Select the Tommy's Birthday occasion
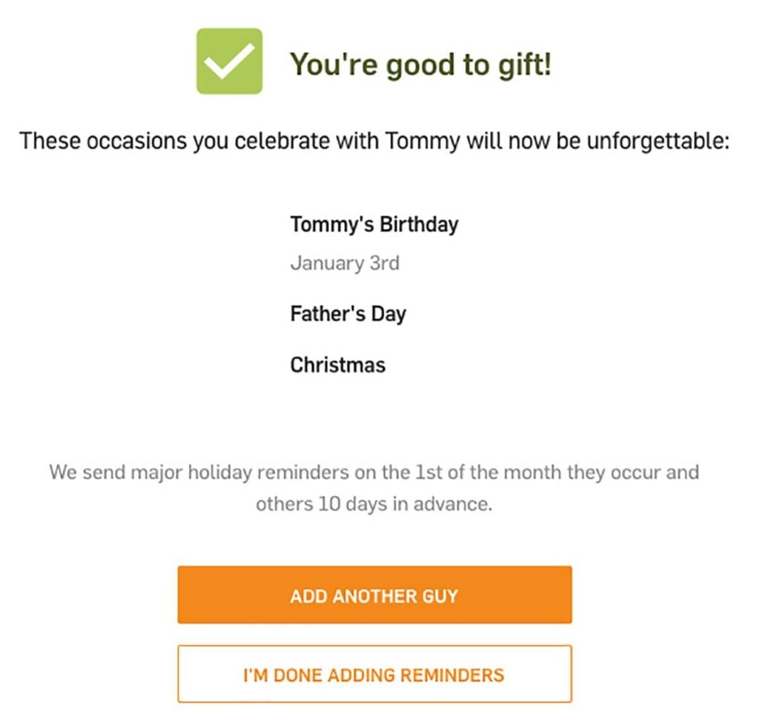The height and width of the screenshot is (720, 759). click(x=374, y=225)
